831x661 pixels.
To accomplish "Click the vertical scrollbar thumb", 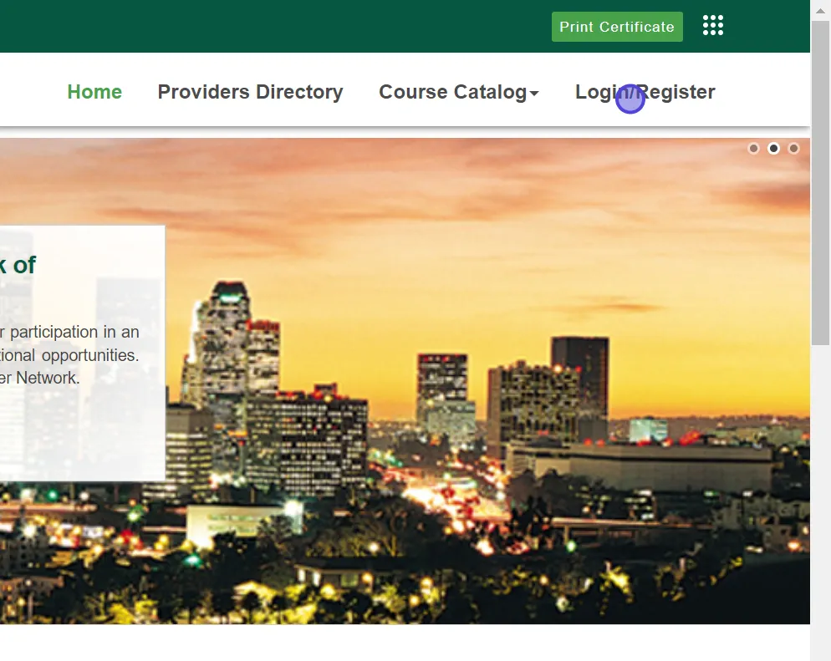I will point(820,184).
